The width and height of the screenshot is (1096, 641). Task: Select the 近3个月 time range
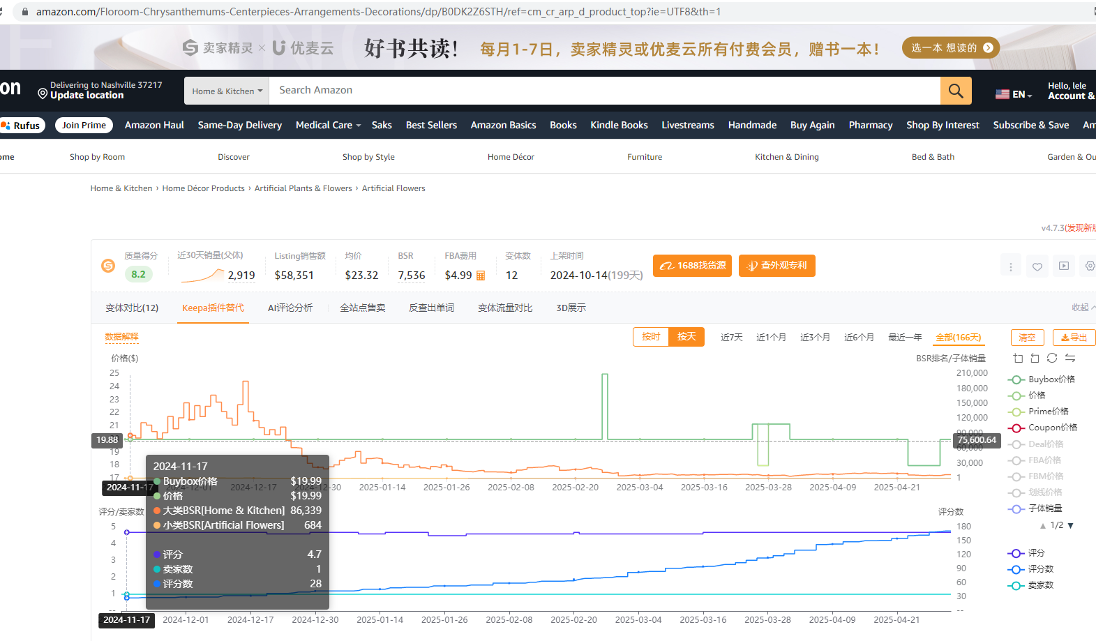coord(815,338)
